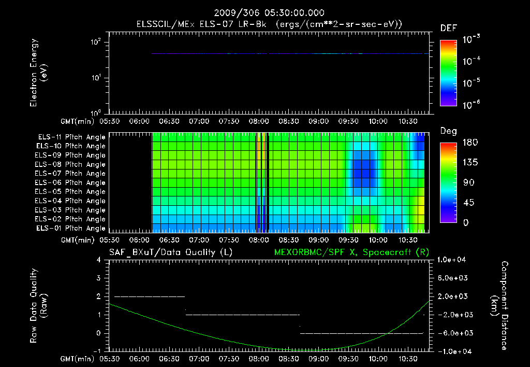
Task: Click the 3 tick on Raw Data Quality axis
Action: pyautogui.click(x=99, y=278)
